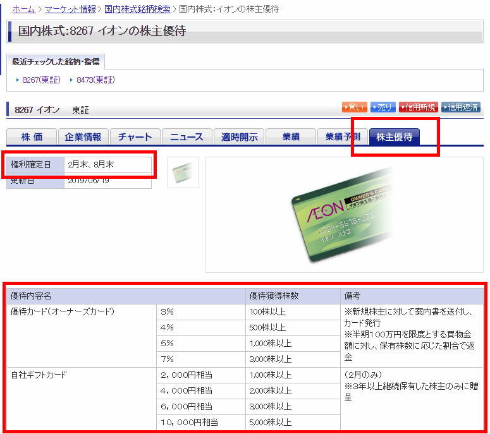
Task: Click the 3% table cell
Action: [x=201, y=312]
